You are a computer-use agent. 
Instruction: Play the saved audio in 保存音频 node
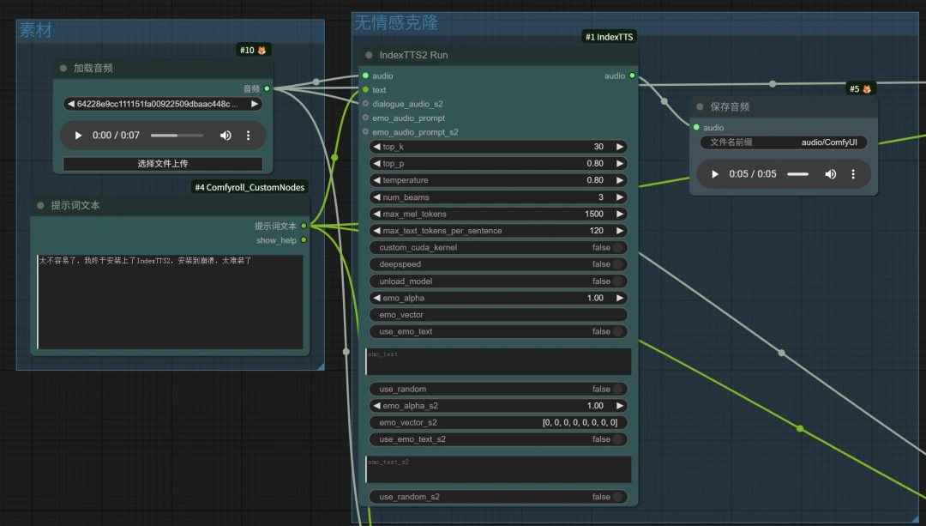[x=714, y=174]
